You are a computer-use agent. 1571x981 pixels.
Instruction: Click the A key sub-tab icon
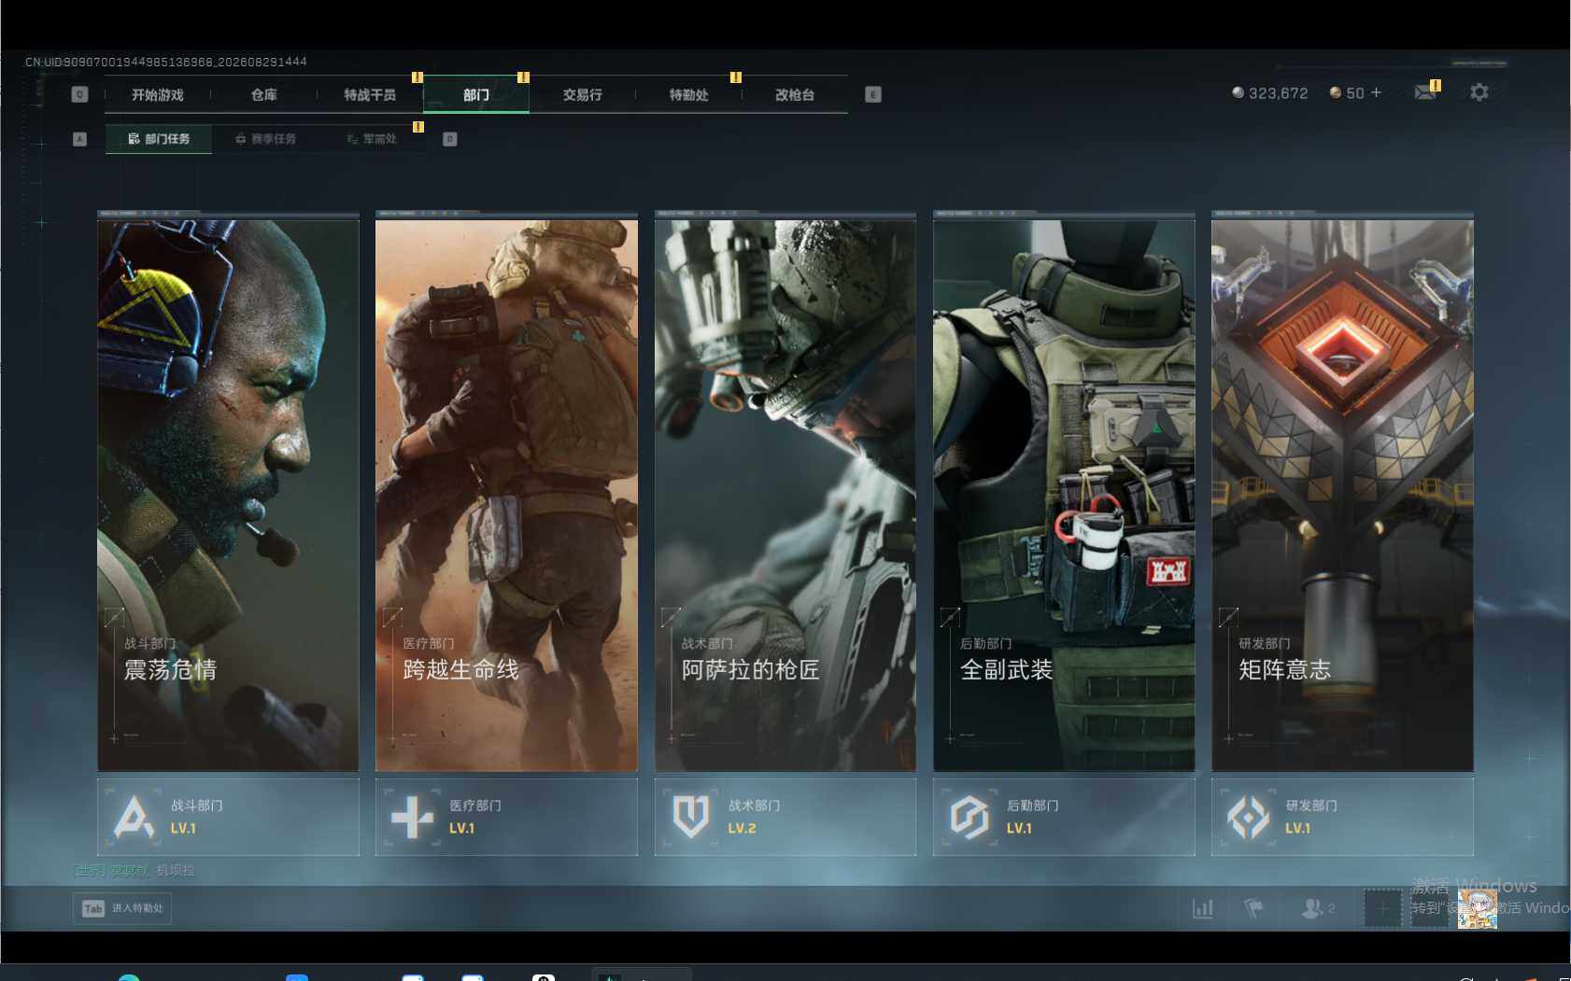click(79, 139)
